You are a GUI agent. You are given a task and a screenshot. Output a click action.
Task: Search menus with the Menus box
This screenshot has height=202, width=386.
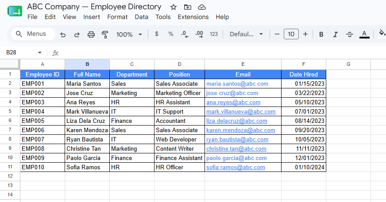coord(33,34)
